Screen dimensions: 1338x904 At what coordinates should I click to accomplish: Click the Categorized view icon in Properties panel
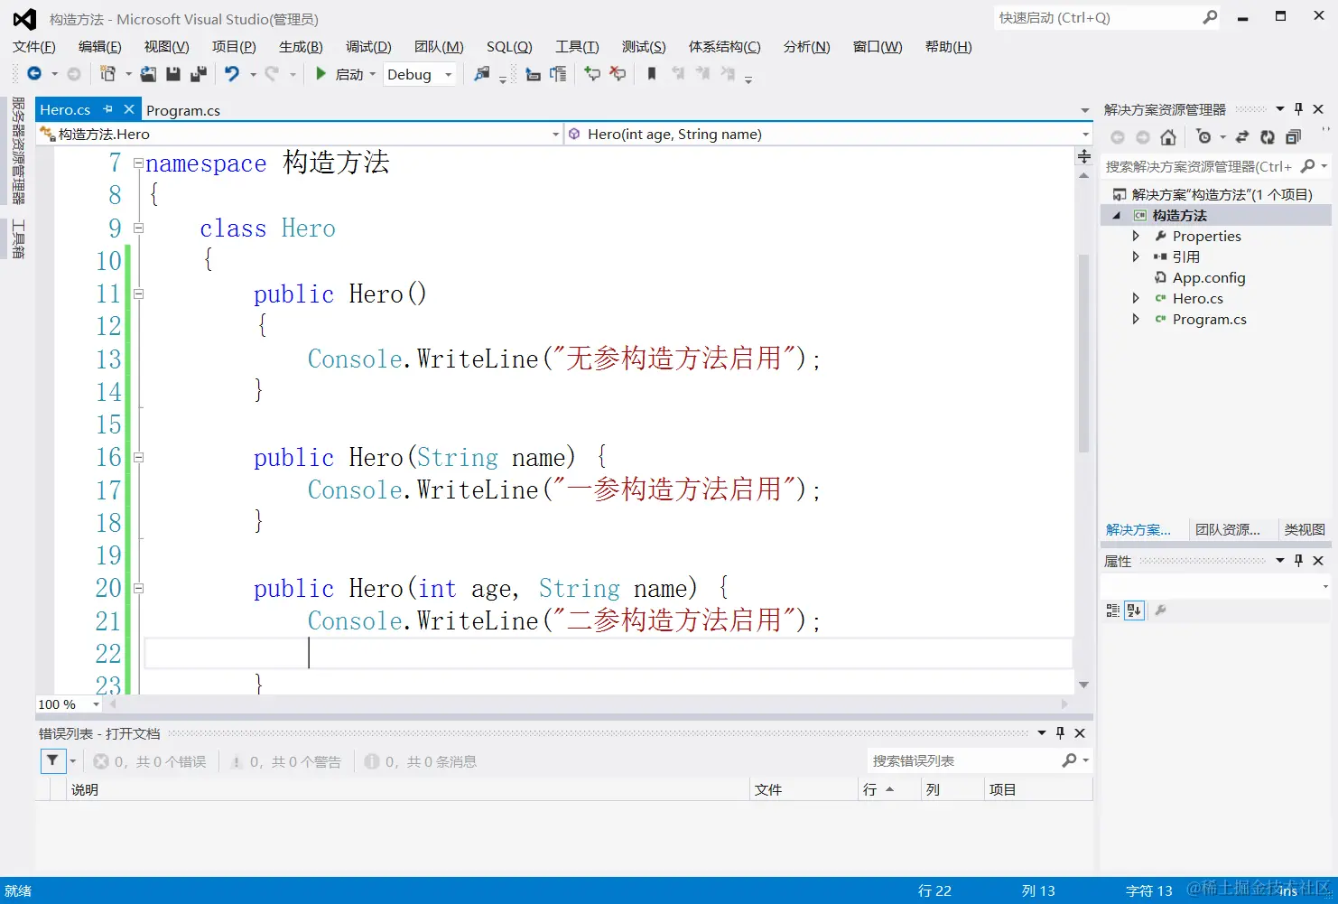click(1113, 610)
